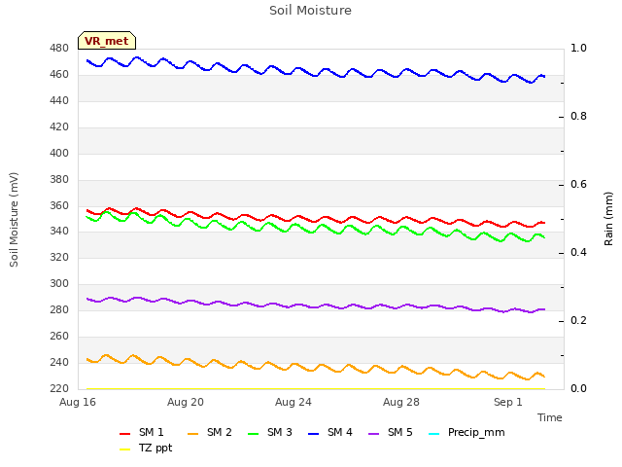Click the Rain (mm) axis title
The width and height of the screenshot is (622, 467).
coord(609,219)
